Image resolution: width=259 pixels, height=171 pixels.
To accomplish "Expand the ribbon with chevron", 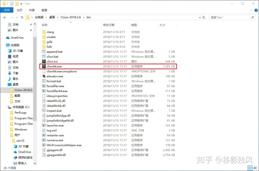I will (x=251, y=10).
